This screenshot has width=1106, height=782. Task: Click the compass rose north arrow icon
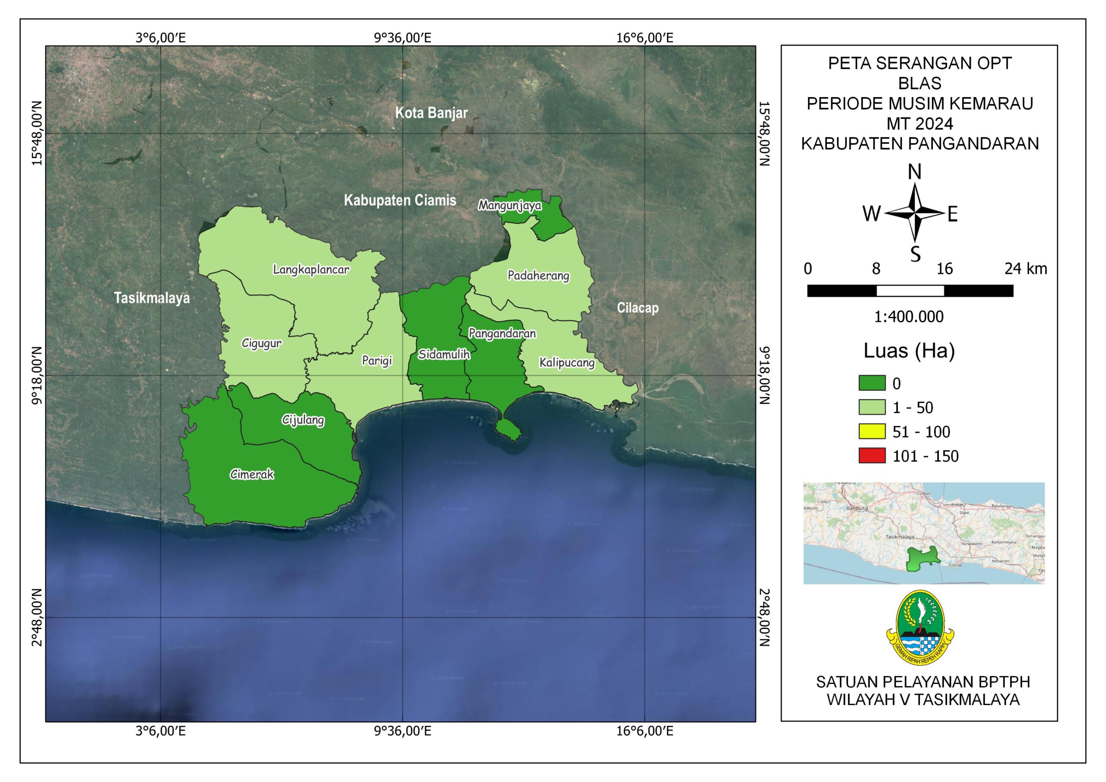click(914, 213)
